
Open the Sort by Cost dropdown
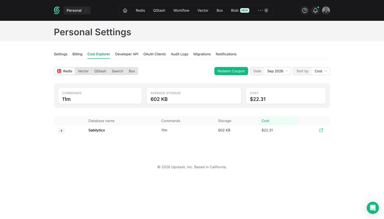312,71
